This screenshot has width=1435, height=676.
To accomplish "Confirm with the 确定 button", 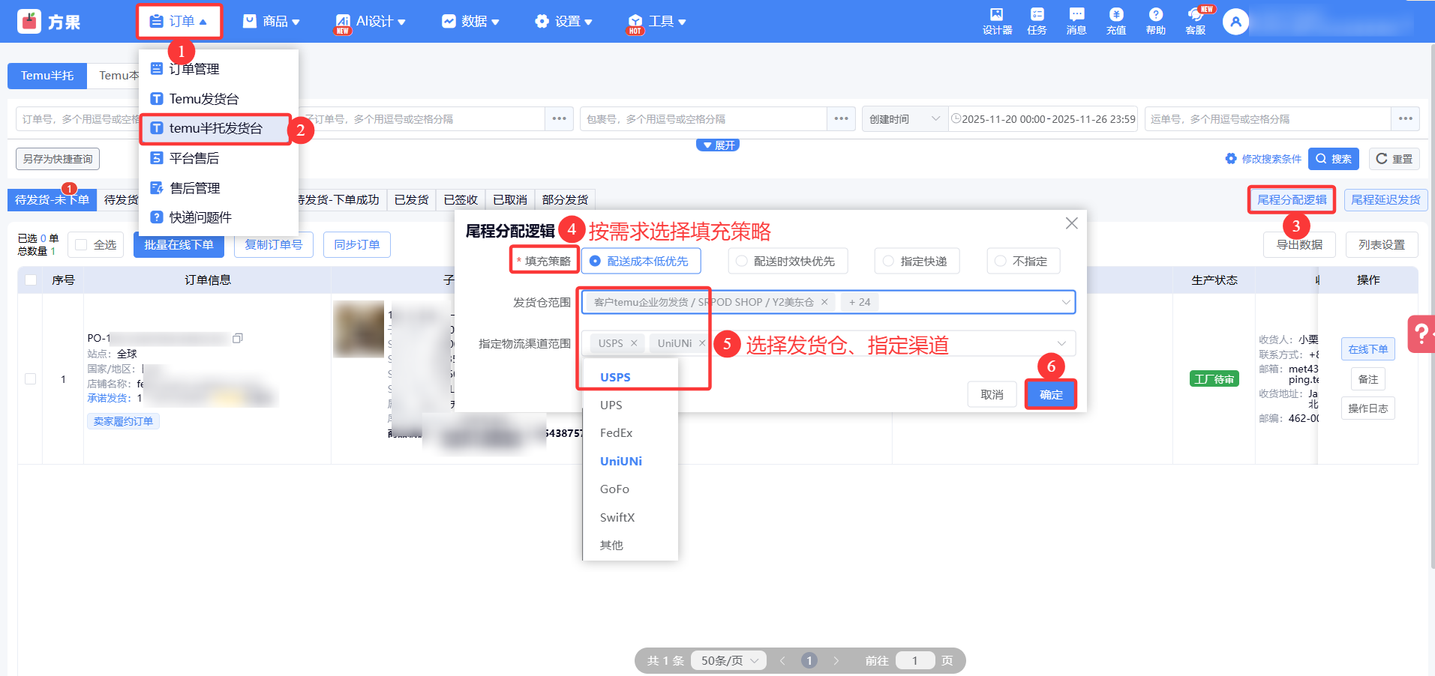I will 1050,394.
